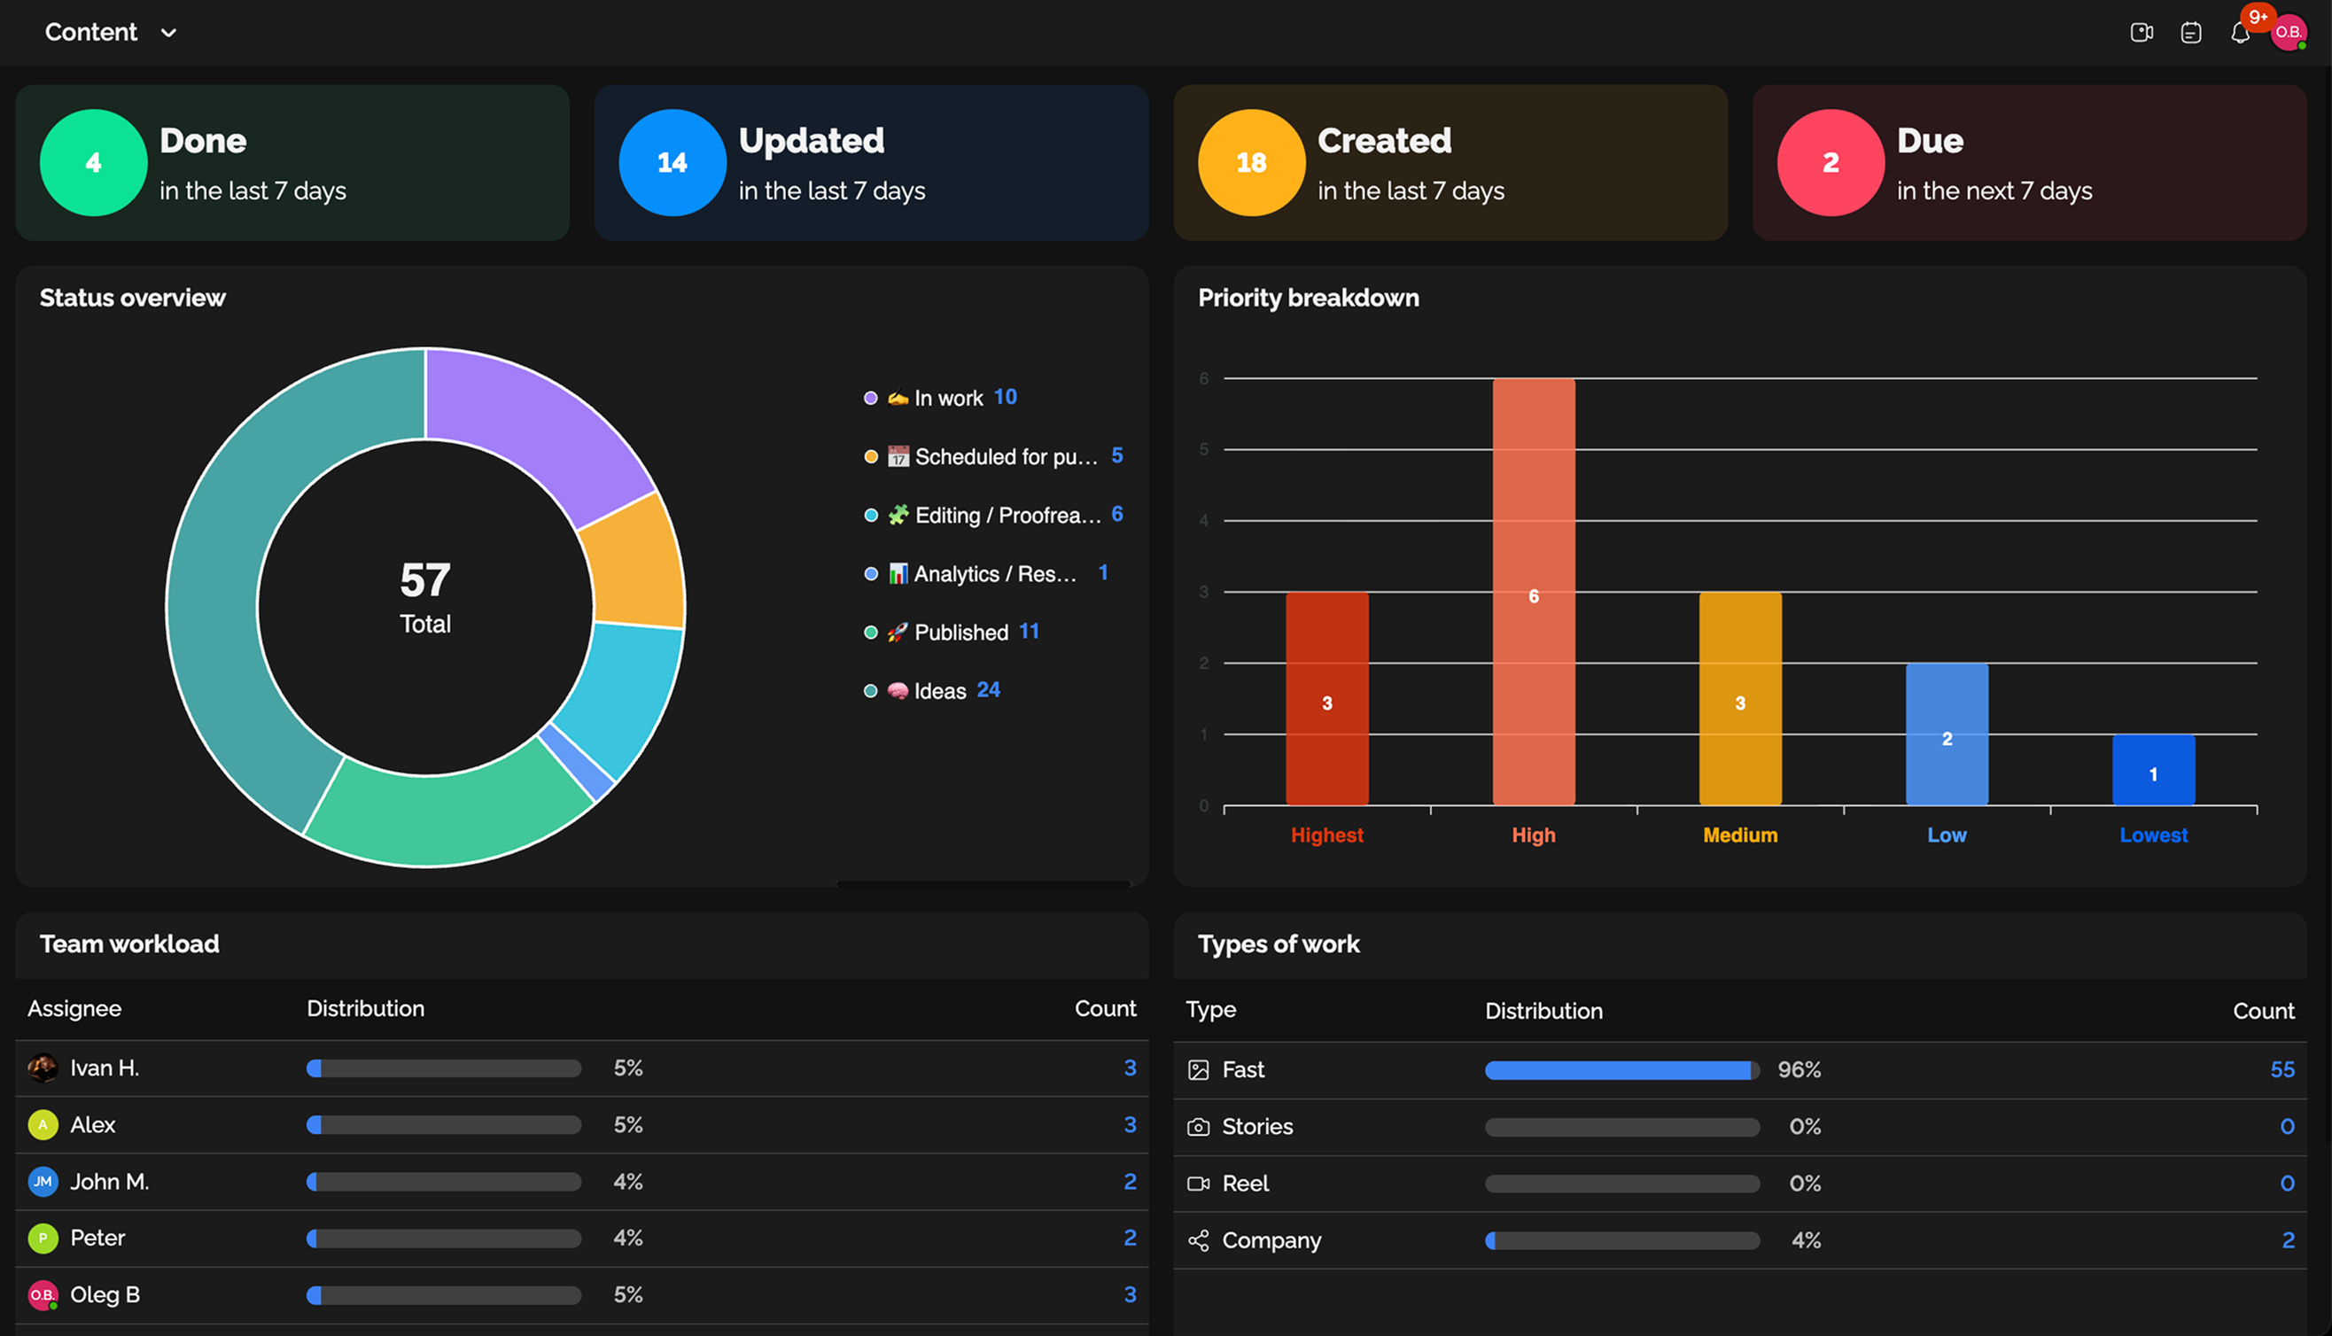Click the Lowest priority bar

click(x=2153, y=770)
